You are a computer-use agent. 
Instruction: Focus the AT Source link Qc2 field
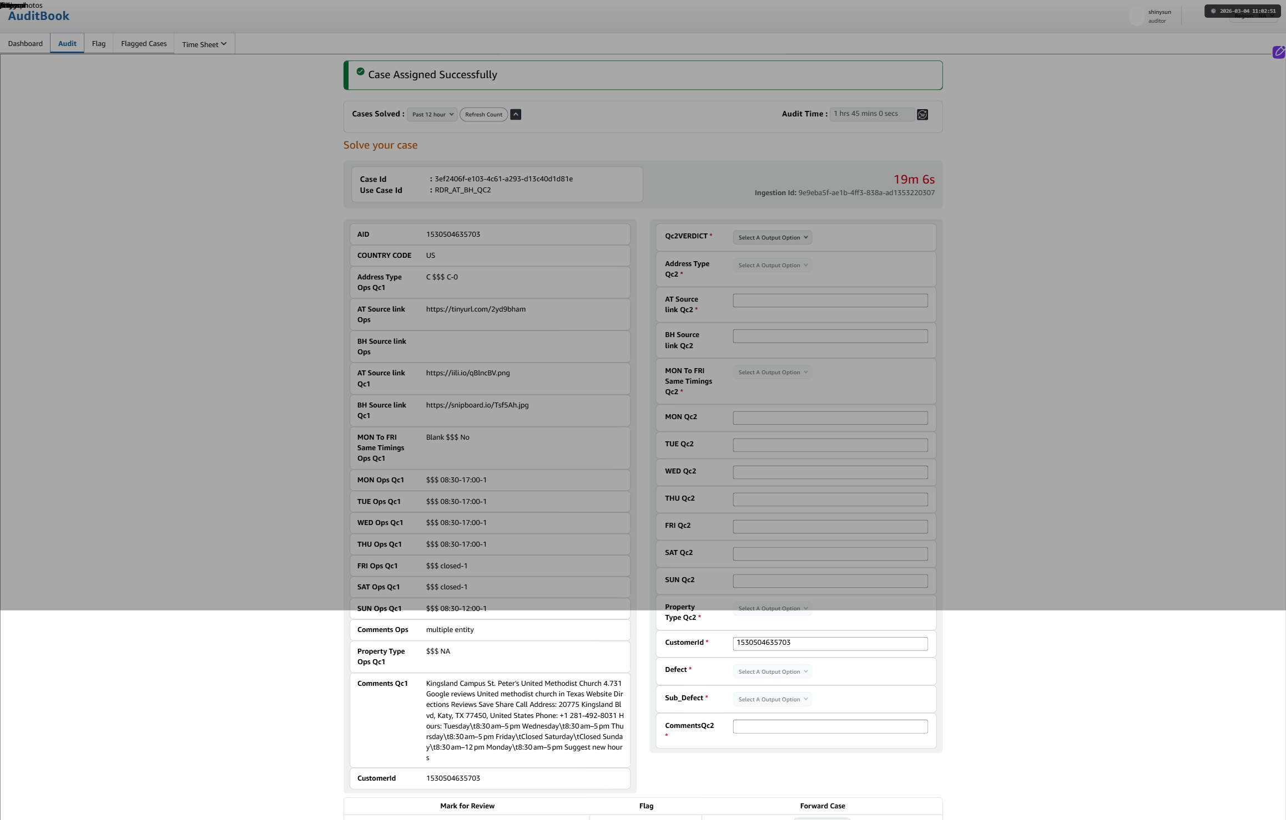tap(830, 301)
